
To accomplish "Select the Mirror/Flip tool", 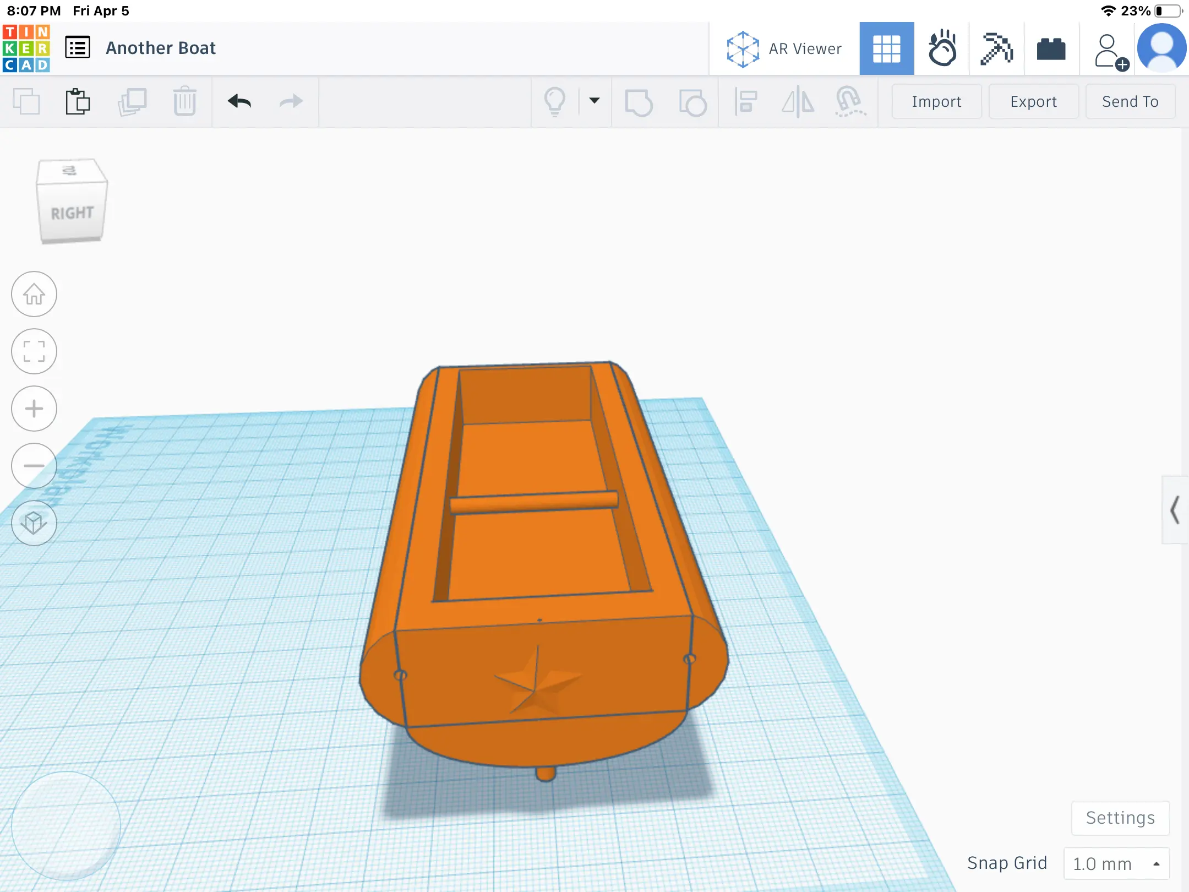I will [x=796, y=101].
